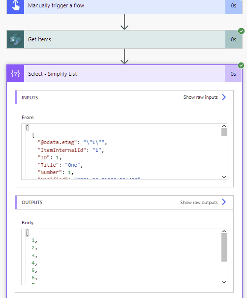Click scroll up arrow in From box
Screen dimensions: 247x298
[x=224, y=126]
